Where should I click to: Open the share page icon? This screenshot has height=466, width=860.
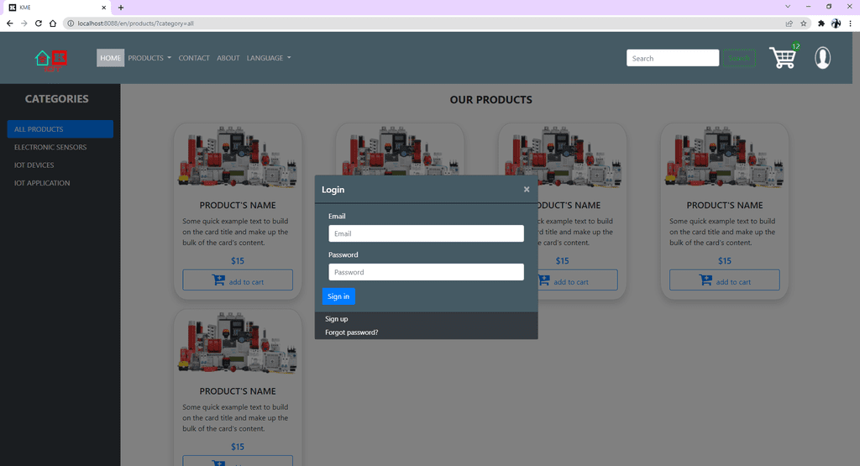[789, 23]
